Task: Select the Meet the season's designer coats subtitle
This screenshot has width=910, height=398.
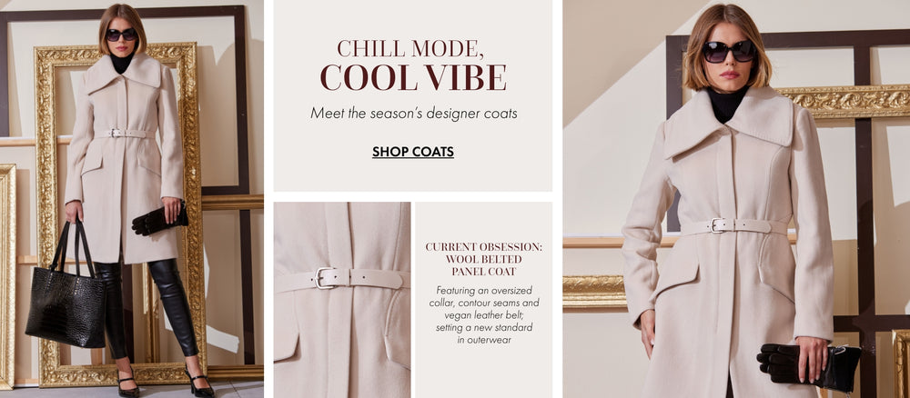Action: coord(413,113)
